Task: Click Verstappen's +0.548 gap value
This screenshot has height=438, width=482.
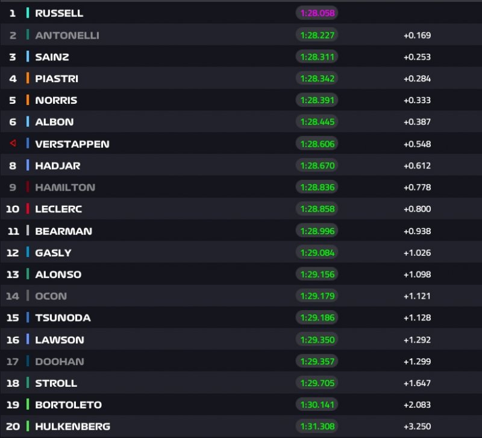Action: (417, 144)
